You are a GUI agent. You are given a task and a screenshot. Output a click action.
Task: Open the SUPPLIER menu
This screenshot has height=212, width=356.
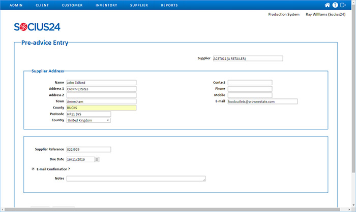click(x=139, y=5)
